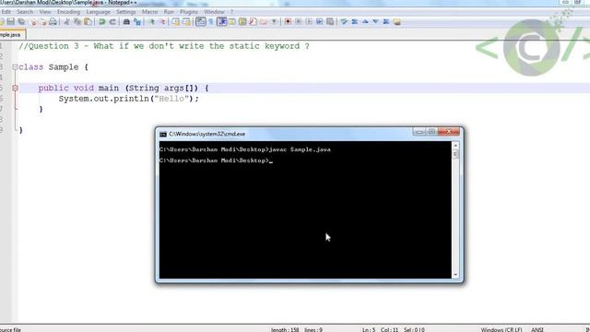Open the Search menu

point(25,12)
